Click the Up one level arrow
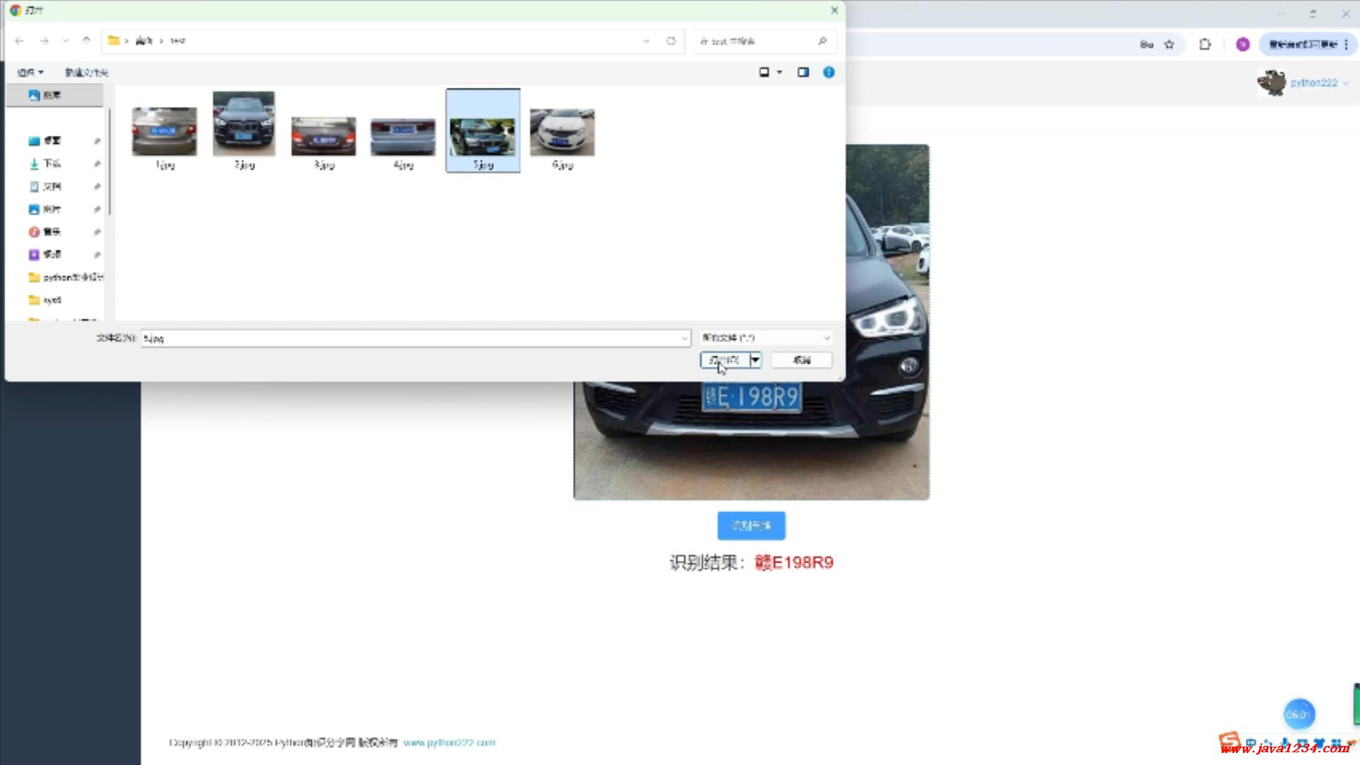The width and height of the screenshot is (1360, 765). 86,41
